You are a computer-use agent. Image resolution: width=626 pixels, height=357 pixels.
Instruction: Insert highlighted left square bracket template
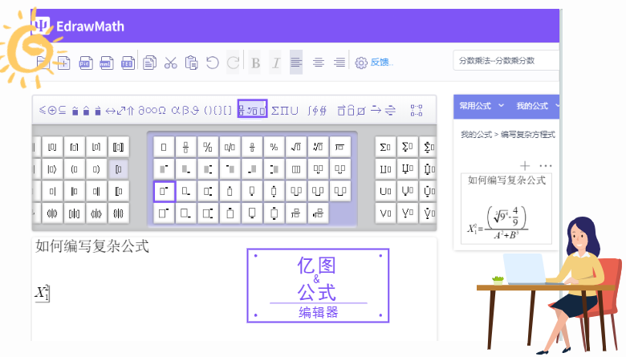point(118,169)
